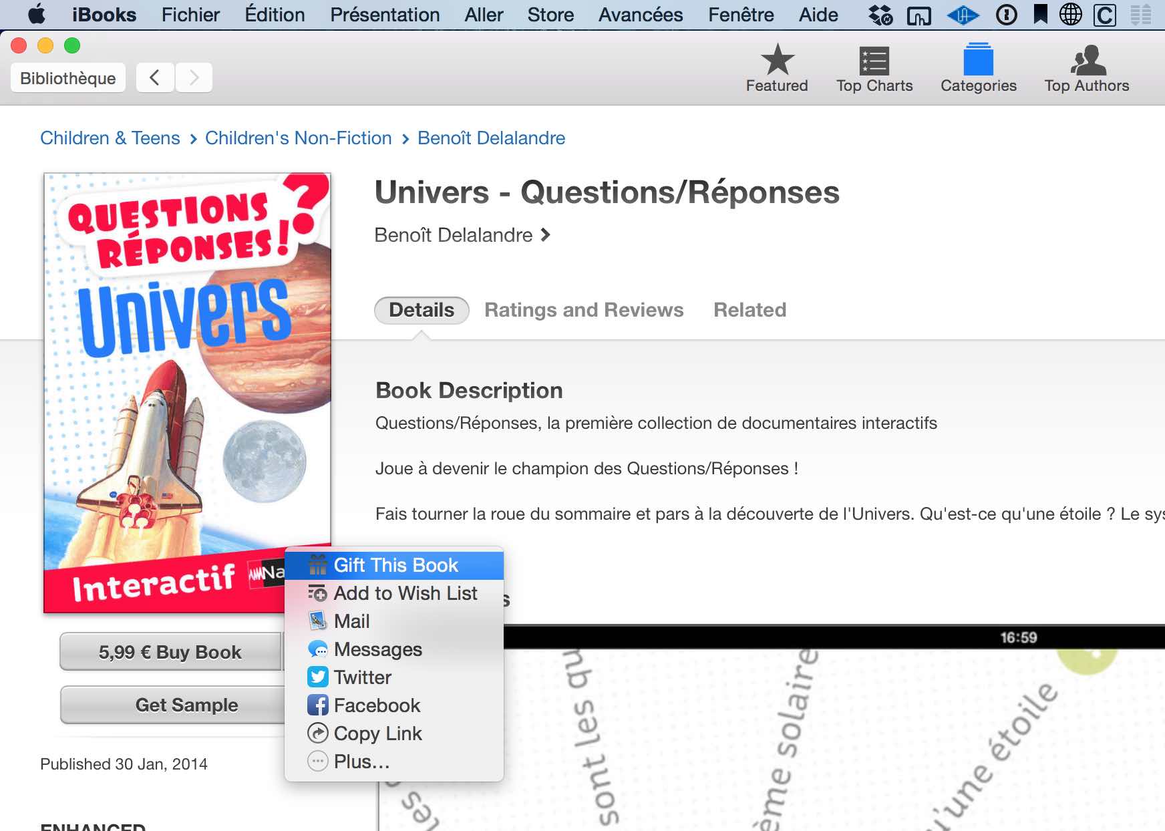Choose Plus… for more sharing options
The width and height of the screenshot is (1165, 831).
pyautogui.click(x=394, y=762)
